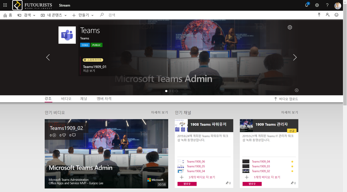Select the second carousel dot

[x=170, y=91]
